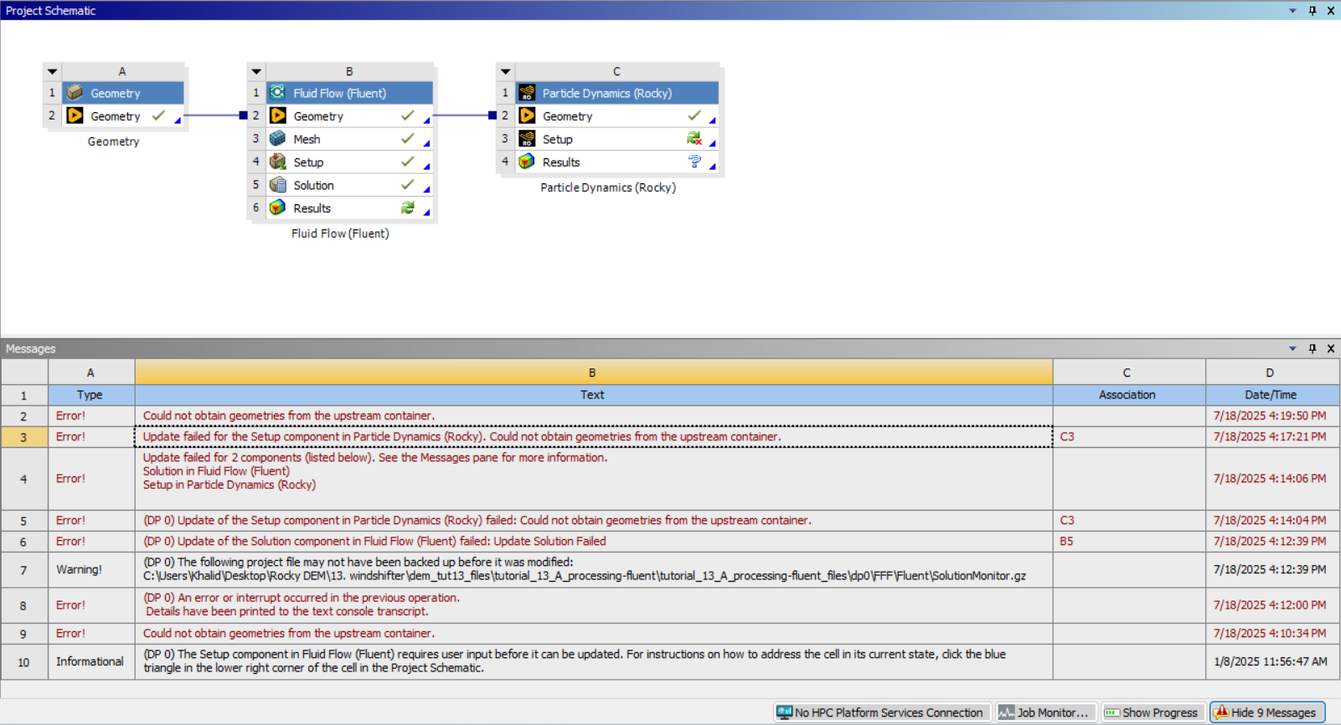Click the update-failed status icon on Rocky Setup
This screenshot has height=725, width=1341.
(x=694, y=139)
